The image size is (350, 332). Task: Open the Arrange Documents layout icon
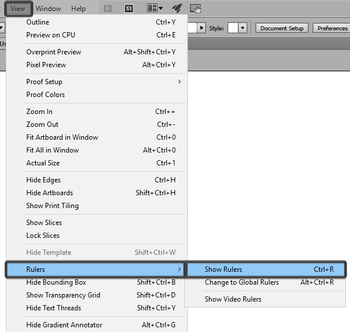pos(152,8)
